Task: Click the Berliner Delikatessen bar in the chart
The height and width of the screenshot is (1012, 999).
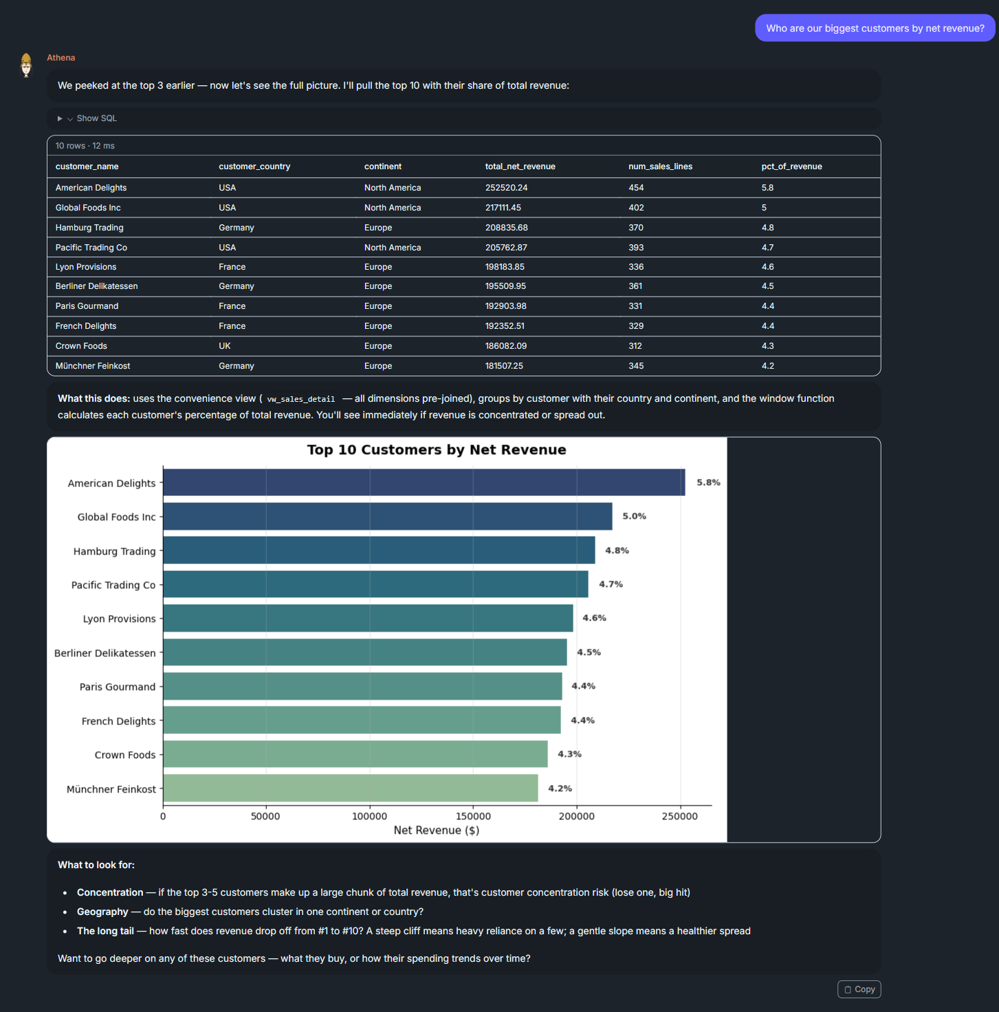Action: [365, 652]
